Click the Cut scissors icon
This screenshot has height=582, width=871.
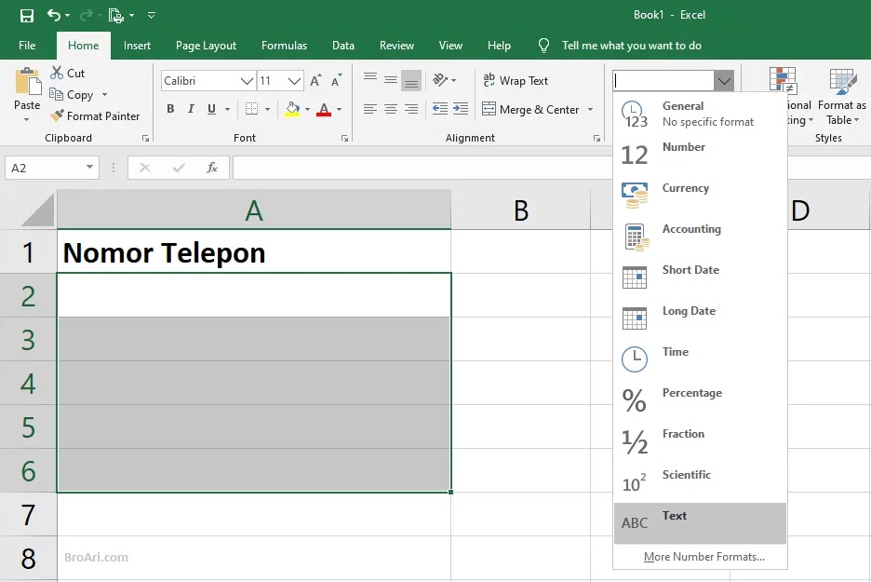pos(57,73)
